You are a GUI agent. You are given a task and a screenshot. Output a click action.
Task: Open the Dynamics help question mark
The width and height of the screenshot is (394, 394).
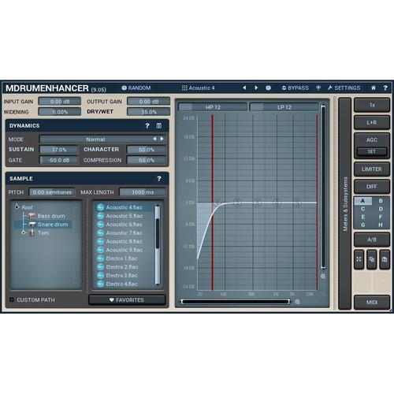[147, 126]
